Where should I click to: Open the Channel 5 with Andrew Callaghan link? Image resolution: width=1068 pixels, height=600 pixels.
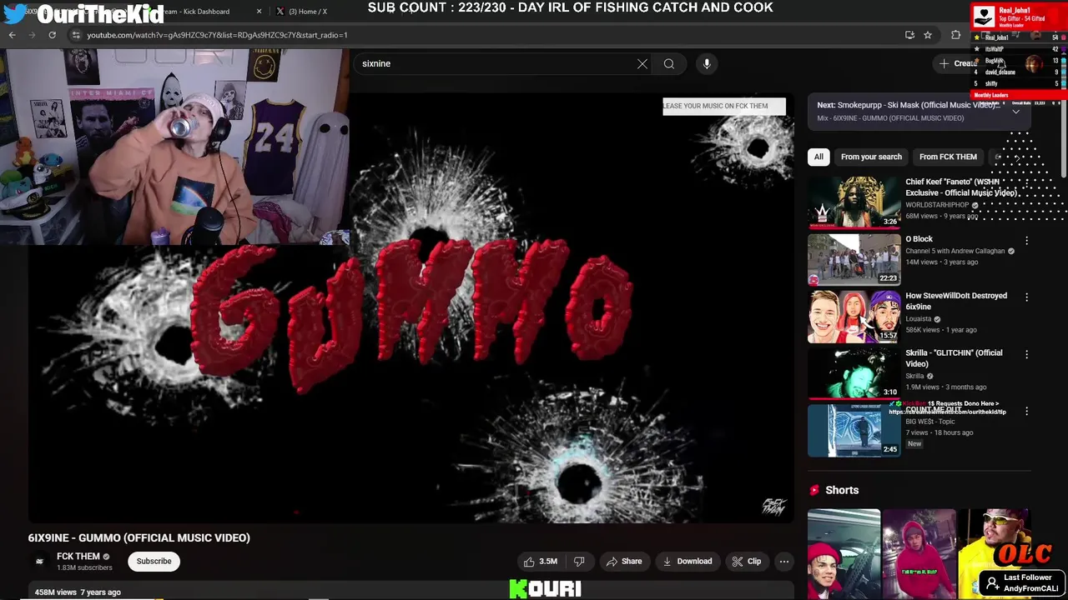(x=955, y=251)
